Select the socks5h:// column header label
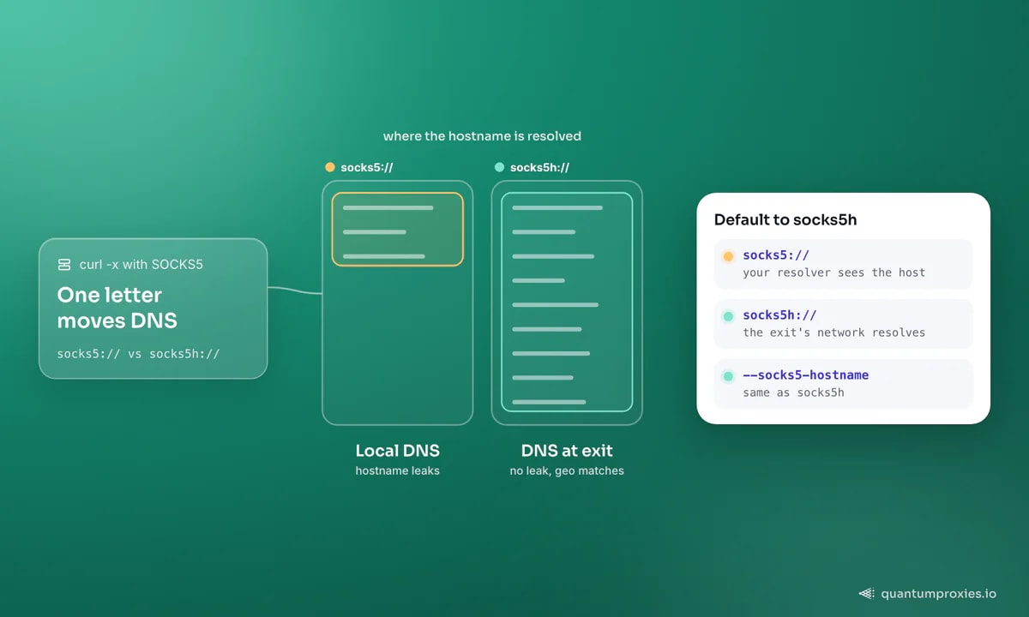The height and width of the screenshot is (617, 1029). point(539,167)
